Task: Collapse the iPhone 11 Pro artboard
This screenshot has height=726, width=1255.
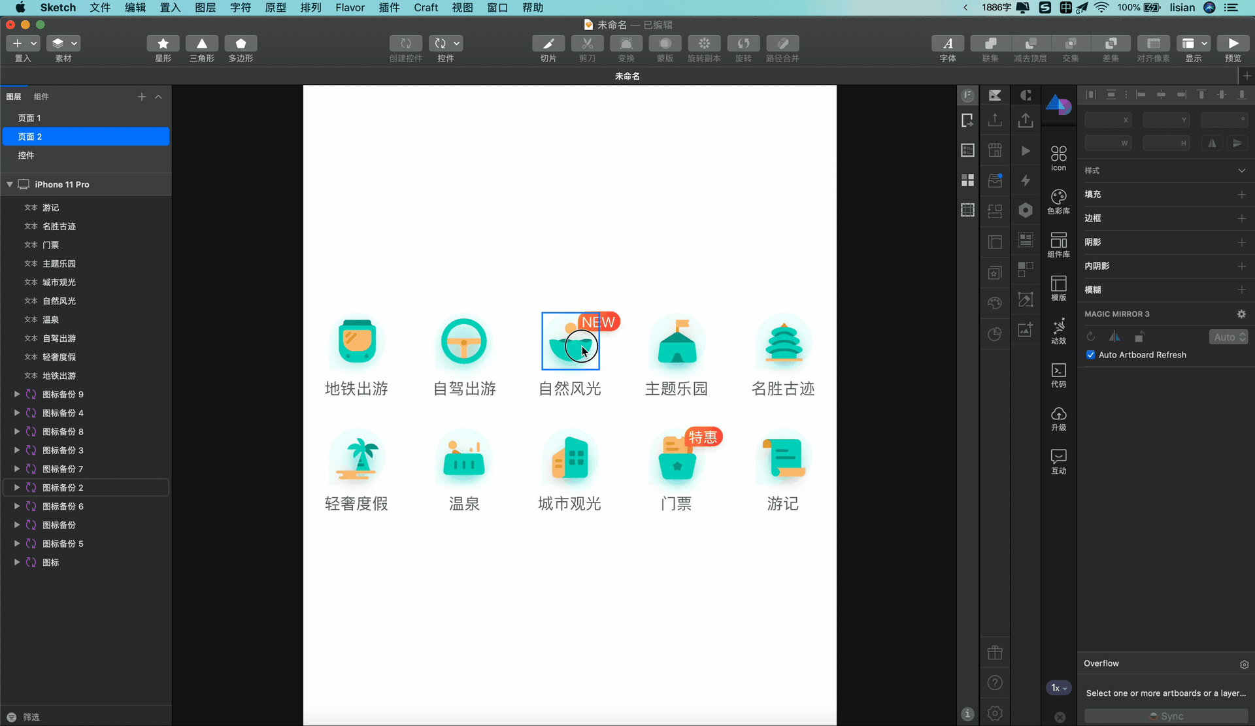Action: (10, 184)
